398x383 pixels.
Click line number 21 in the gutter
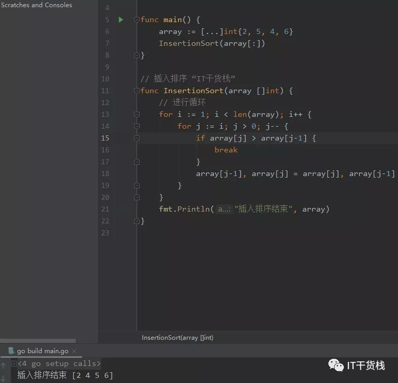[105, 209]
